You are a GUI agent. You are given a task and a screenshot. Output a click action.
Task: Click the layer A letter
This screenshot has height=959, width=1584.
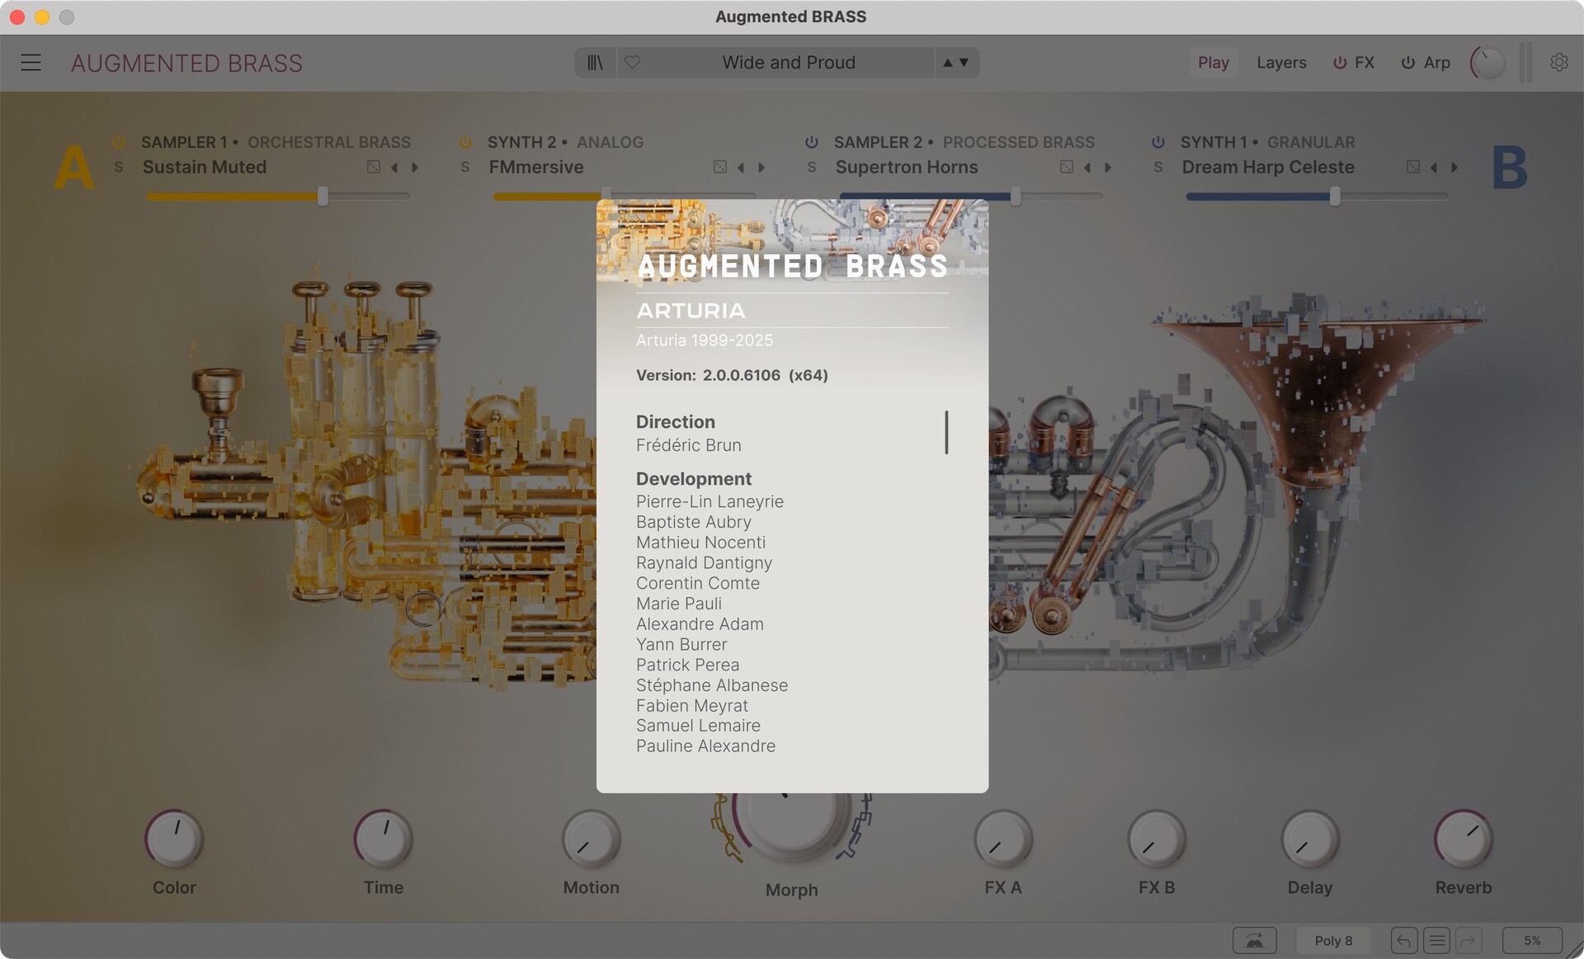[74, 167]
